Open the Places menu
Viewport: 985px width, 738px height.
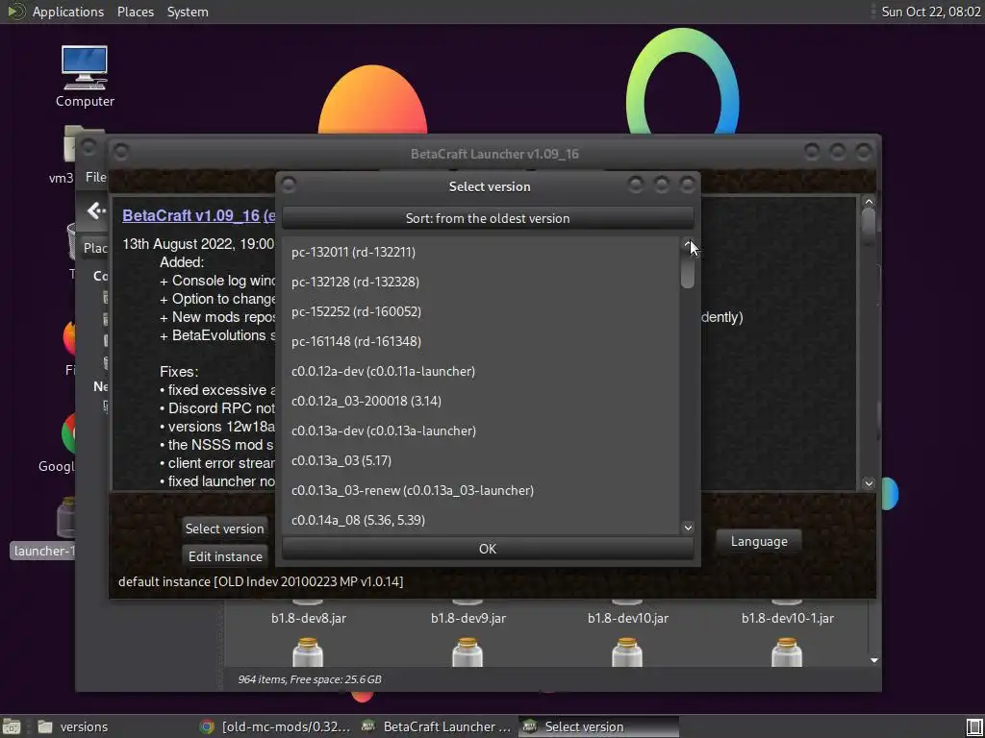(135, 12)
